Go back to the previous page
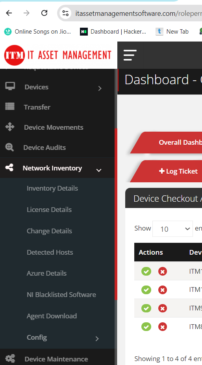 coord(9,13)
